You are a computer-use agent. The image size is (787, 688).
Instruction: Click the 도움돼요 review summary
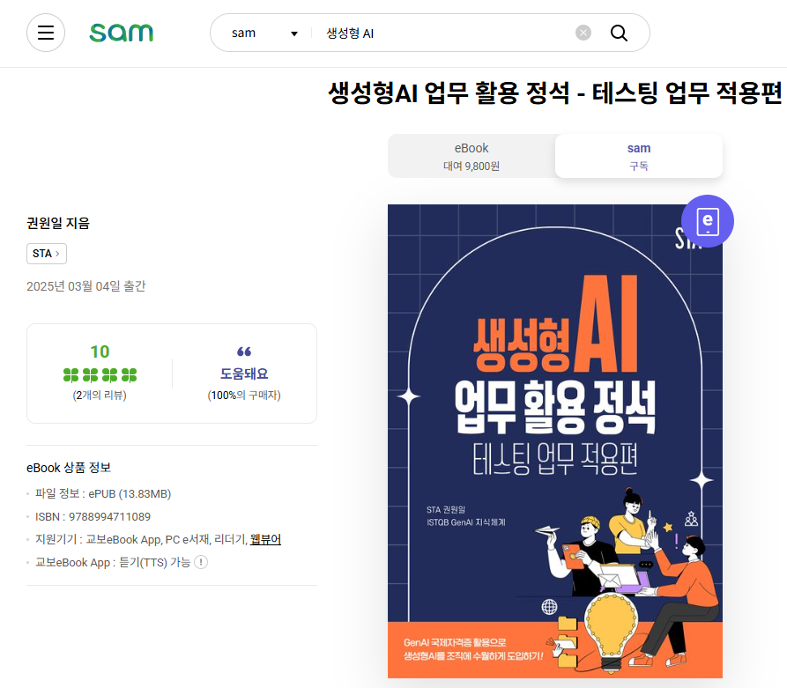(244, 374)
